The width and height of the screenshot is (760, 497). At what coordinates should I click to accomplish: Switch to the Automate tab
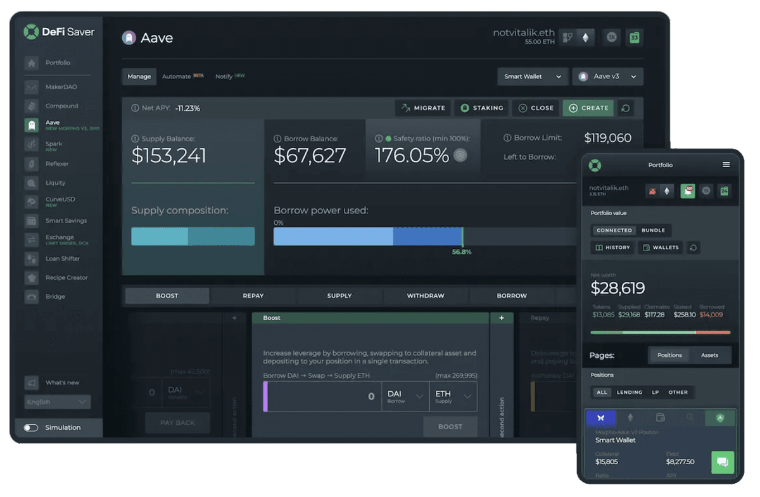[x=182, y=77]
